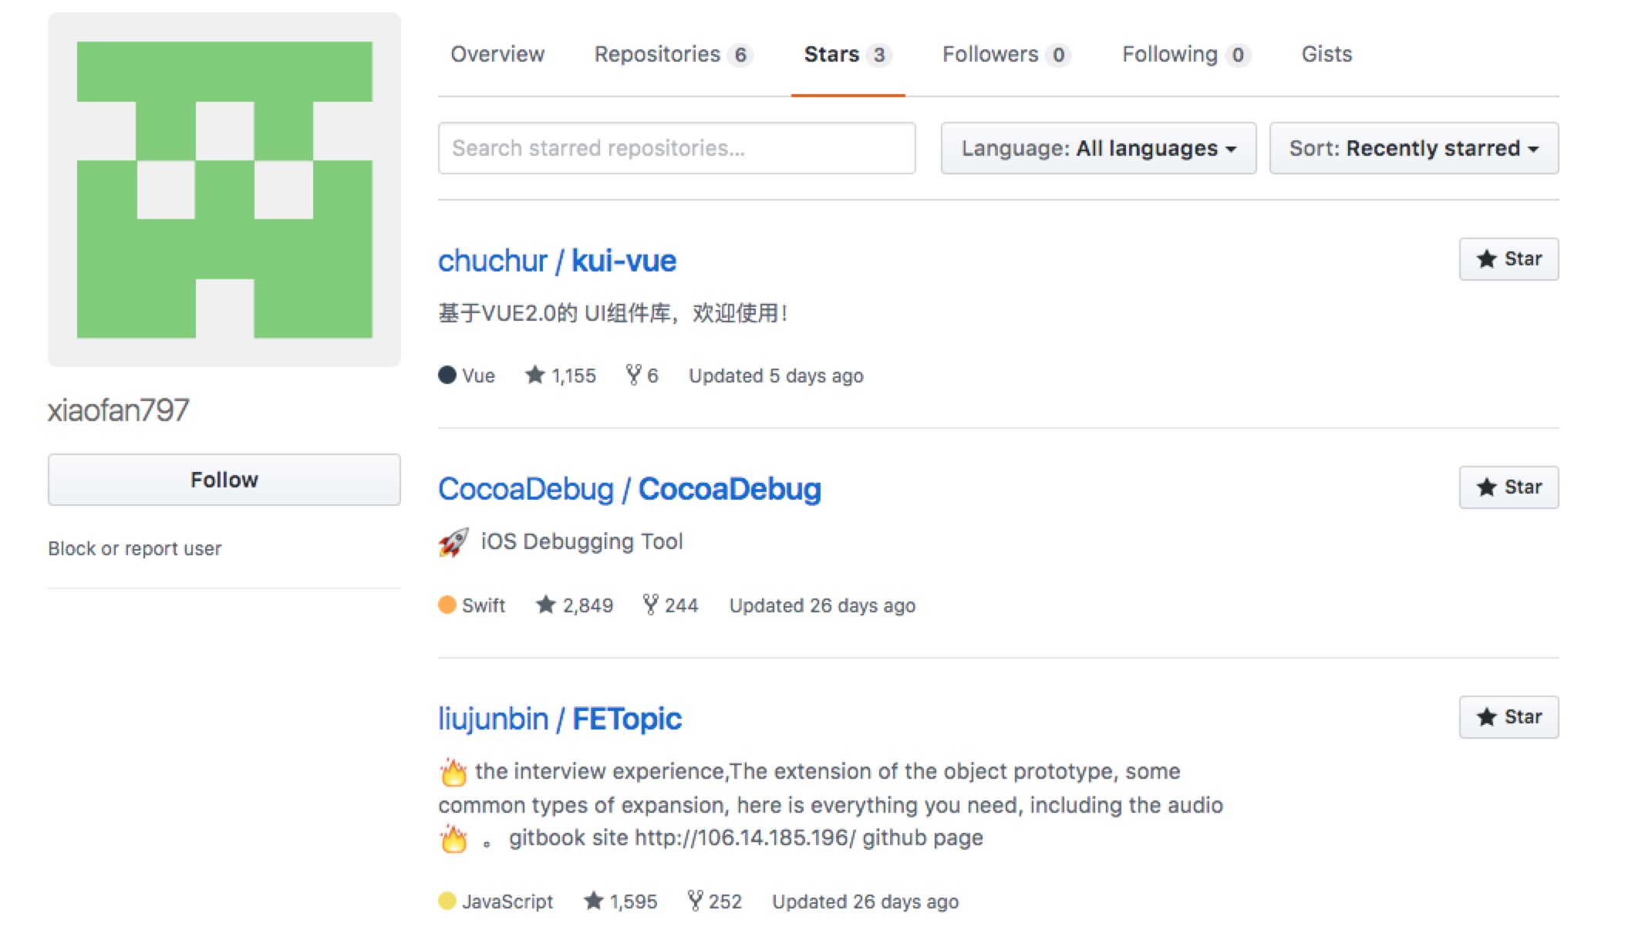The image size is (1635, 947).
Task: Switch to the Repositories tab
Action: pos(673,54)
